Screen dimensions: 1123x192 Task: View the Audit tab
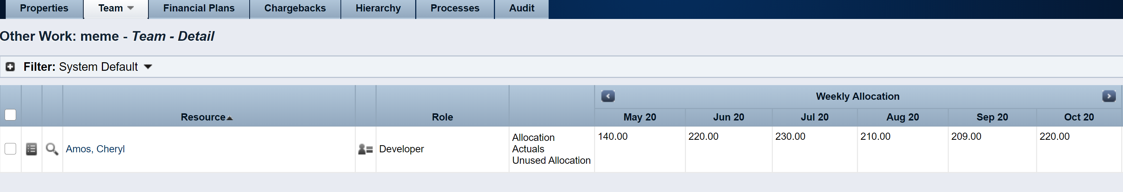(521, 8)
